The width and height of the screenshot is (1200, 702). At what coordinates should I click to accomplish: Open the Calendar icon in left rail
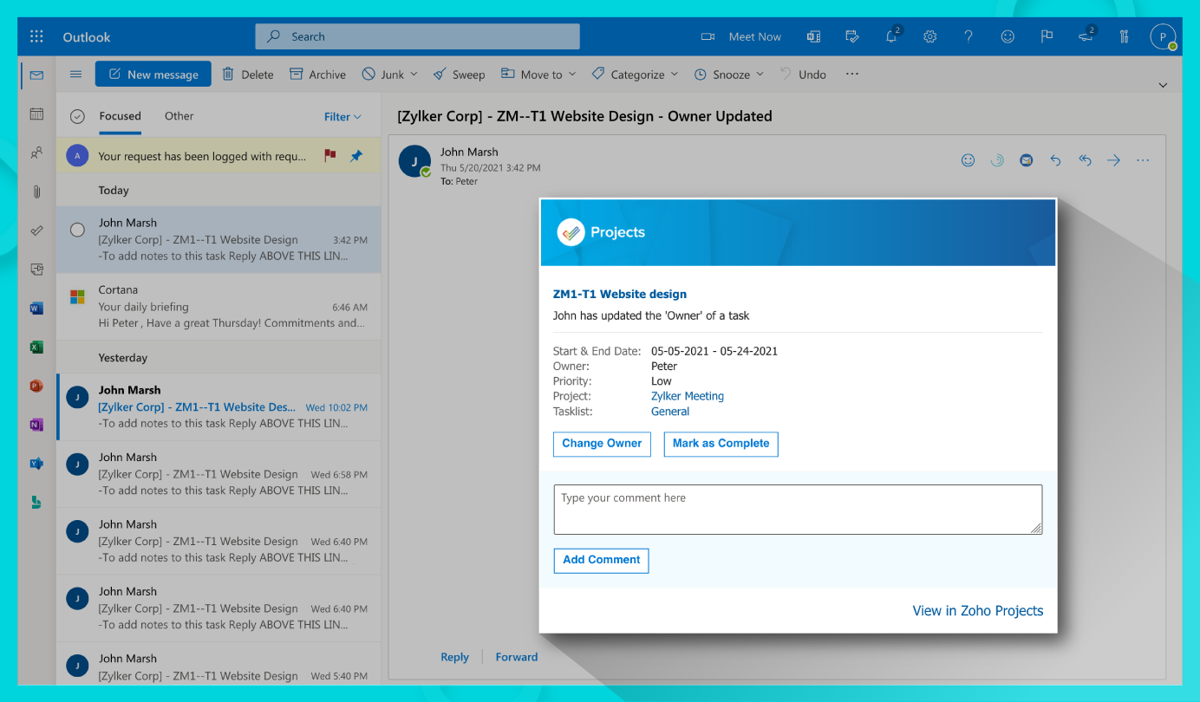point(36,114)
